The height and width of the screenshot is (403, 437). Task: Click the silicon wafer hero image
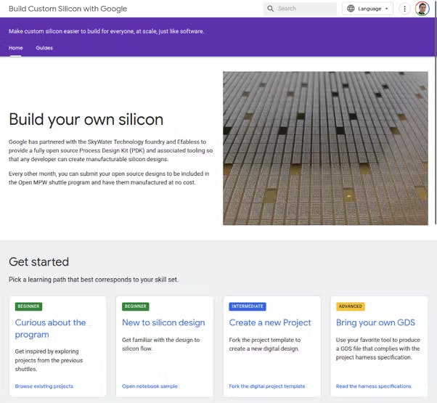tap(325, 148)
